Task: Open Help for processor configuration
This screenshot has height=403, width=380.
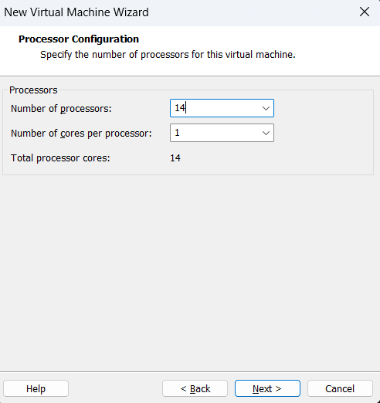Action: pyautogui.click(x=36, y=388)
